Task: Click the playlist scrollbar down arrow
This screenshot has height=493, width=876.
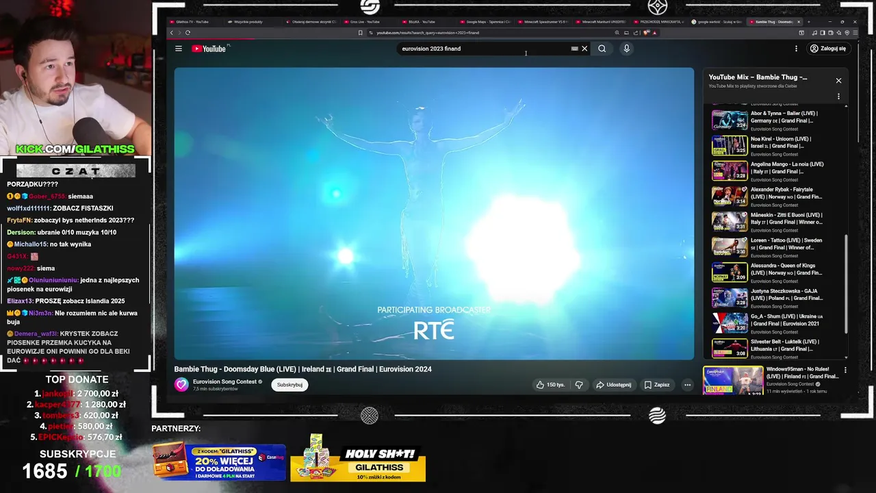Action: click(x=846, y=357)
